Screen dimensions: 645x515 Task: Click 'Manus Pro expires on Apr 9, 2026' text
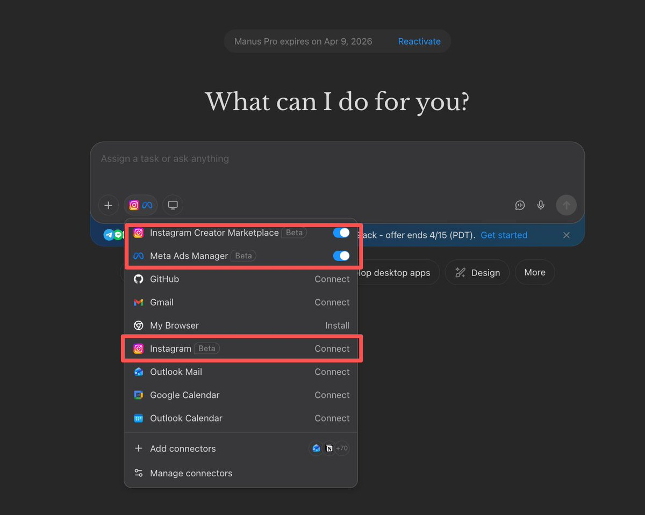pyautogui.click(x=303, y=41)
